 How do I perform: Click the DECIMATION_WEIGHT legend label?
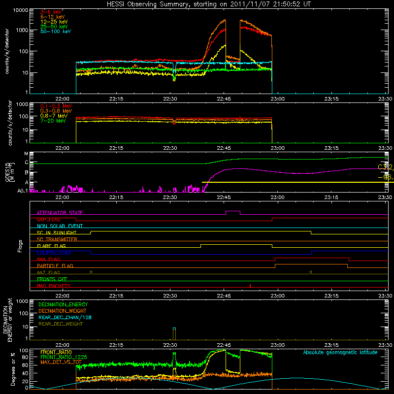pyautogui.click(x=63, y=311)
